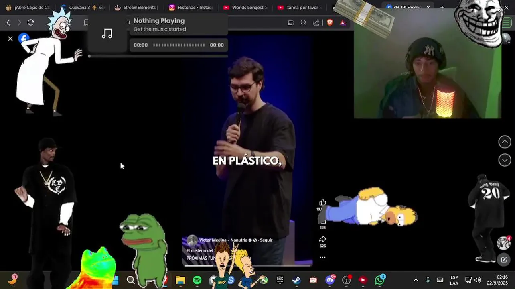Screen dimensions: 515x289
Task: Open the ESP LAA keyboard language switcher
Action: (x=454, y=280)
